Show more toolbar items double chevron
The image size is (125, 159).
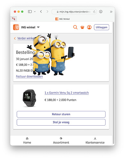point(111,12)
